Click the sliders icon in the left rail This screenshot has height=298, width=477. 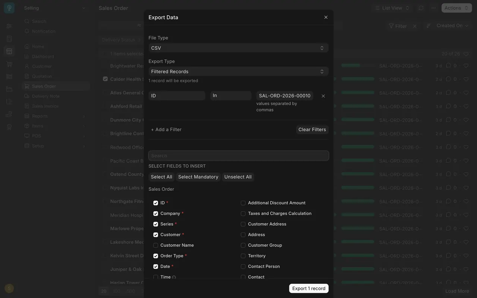click(9, 26)
